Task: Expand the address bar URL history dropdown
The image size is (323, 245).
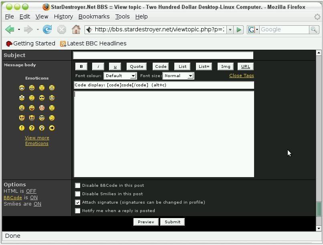Action: click(230, 30)
